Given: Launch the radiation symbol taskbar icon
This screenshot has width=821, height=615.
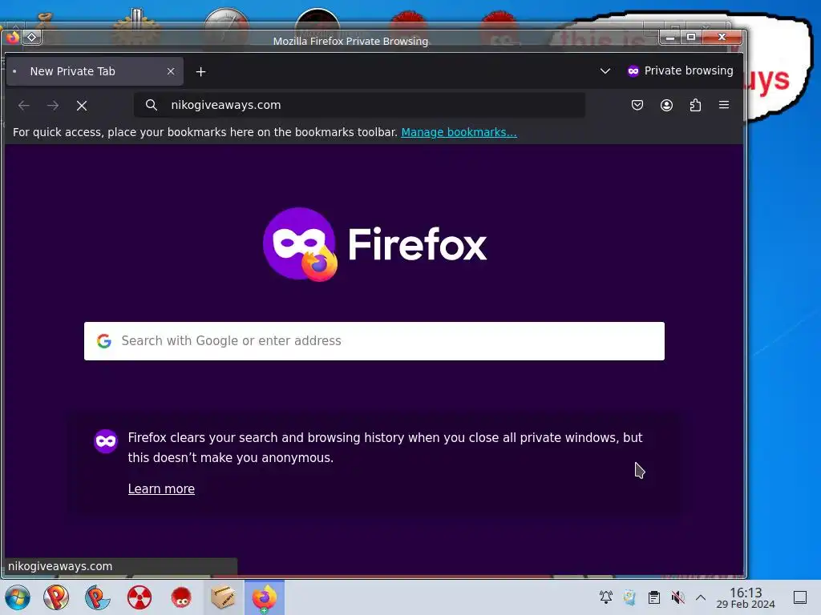Looking at the screenshot, I should 140,597.
